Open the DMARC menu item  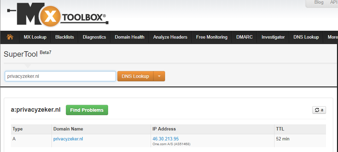[244, 37]
